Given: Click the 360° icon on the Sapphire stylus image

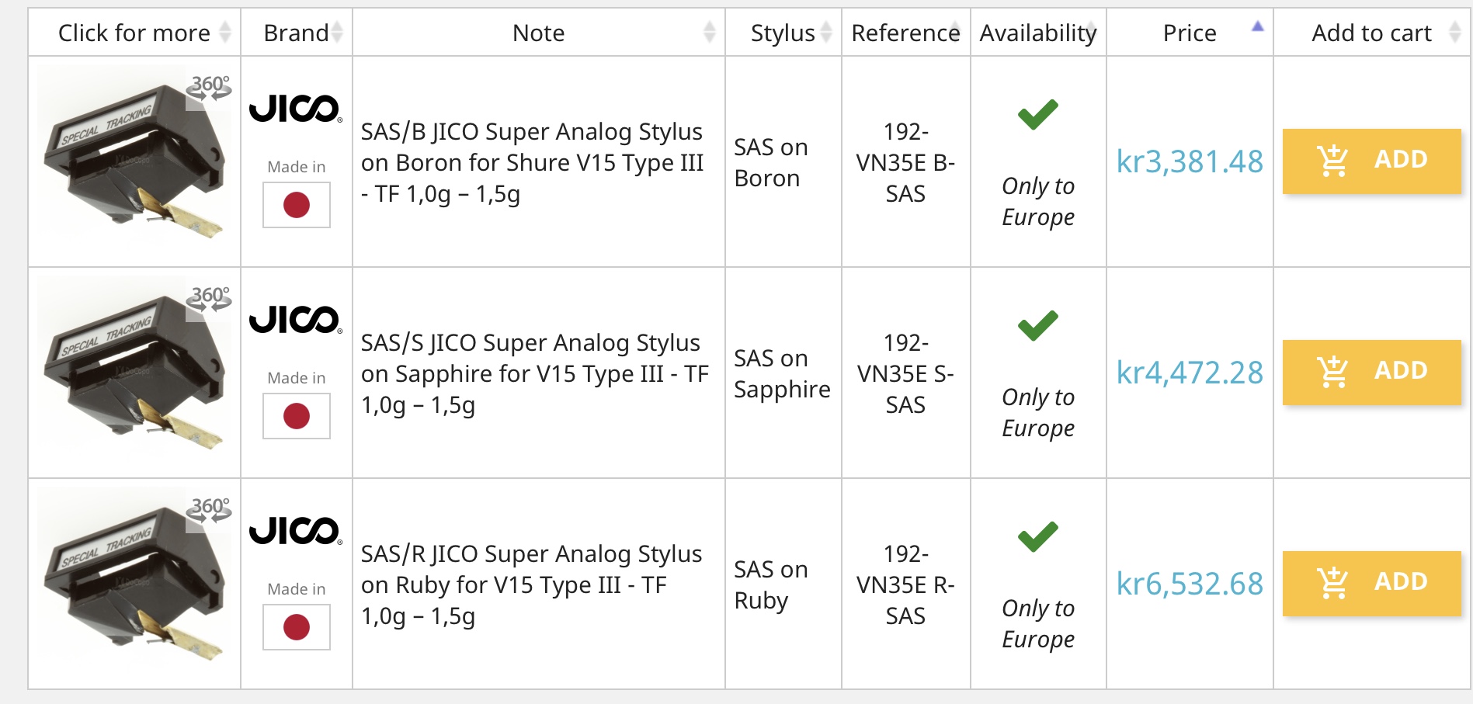Looking at the screenshot, I should pyautogui.click(x=210, y=298).
